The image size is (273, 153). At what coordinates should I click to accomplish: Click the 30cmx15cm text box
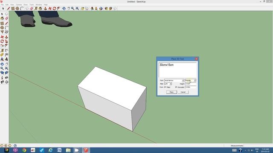coord(177,70)
